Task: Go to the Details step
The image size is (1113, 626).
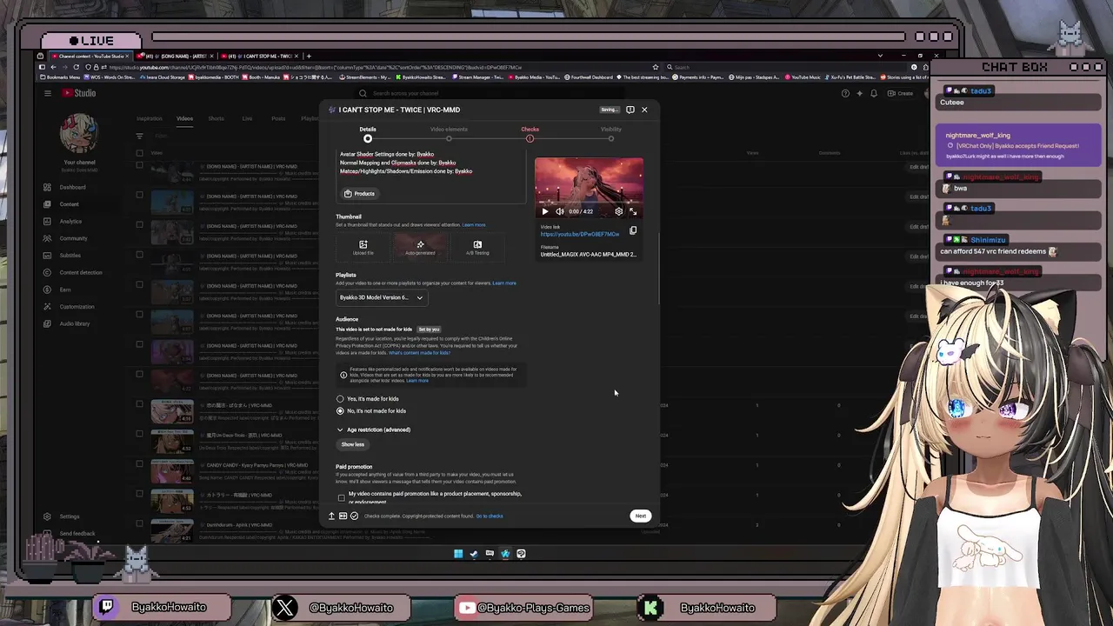Action: click(x=368, y=134)
